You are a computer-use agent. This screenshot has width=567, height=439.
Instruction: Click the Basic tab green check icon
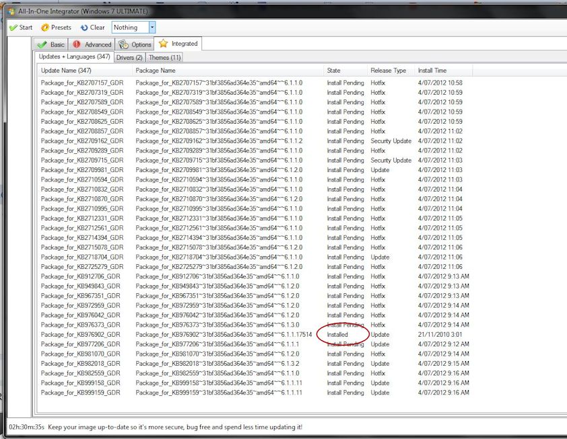(x=42, y=44)
